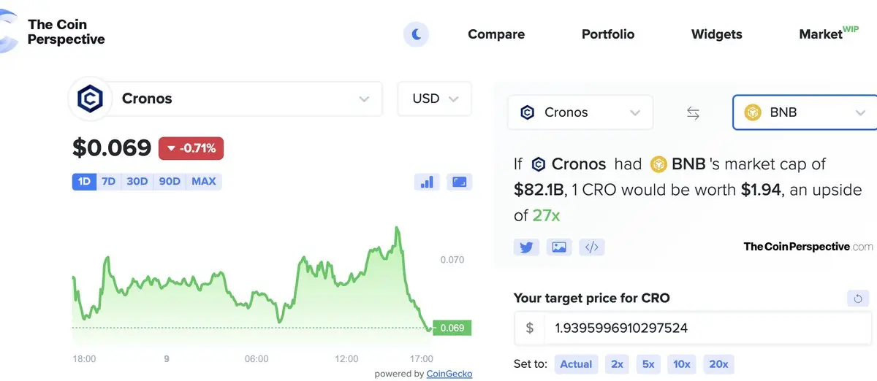
Task: Download comparison as image
Action: tap(559, 247)
